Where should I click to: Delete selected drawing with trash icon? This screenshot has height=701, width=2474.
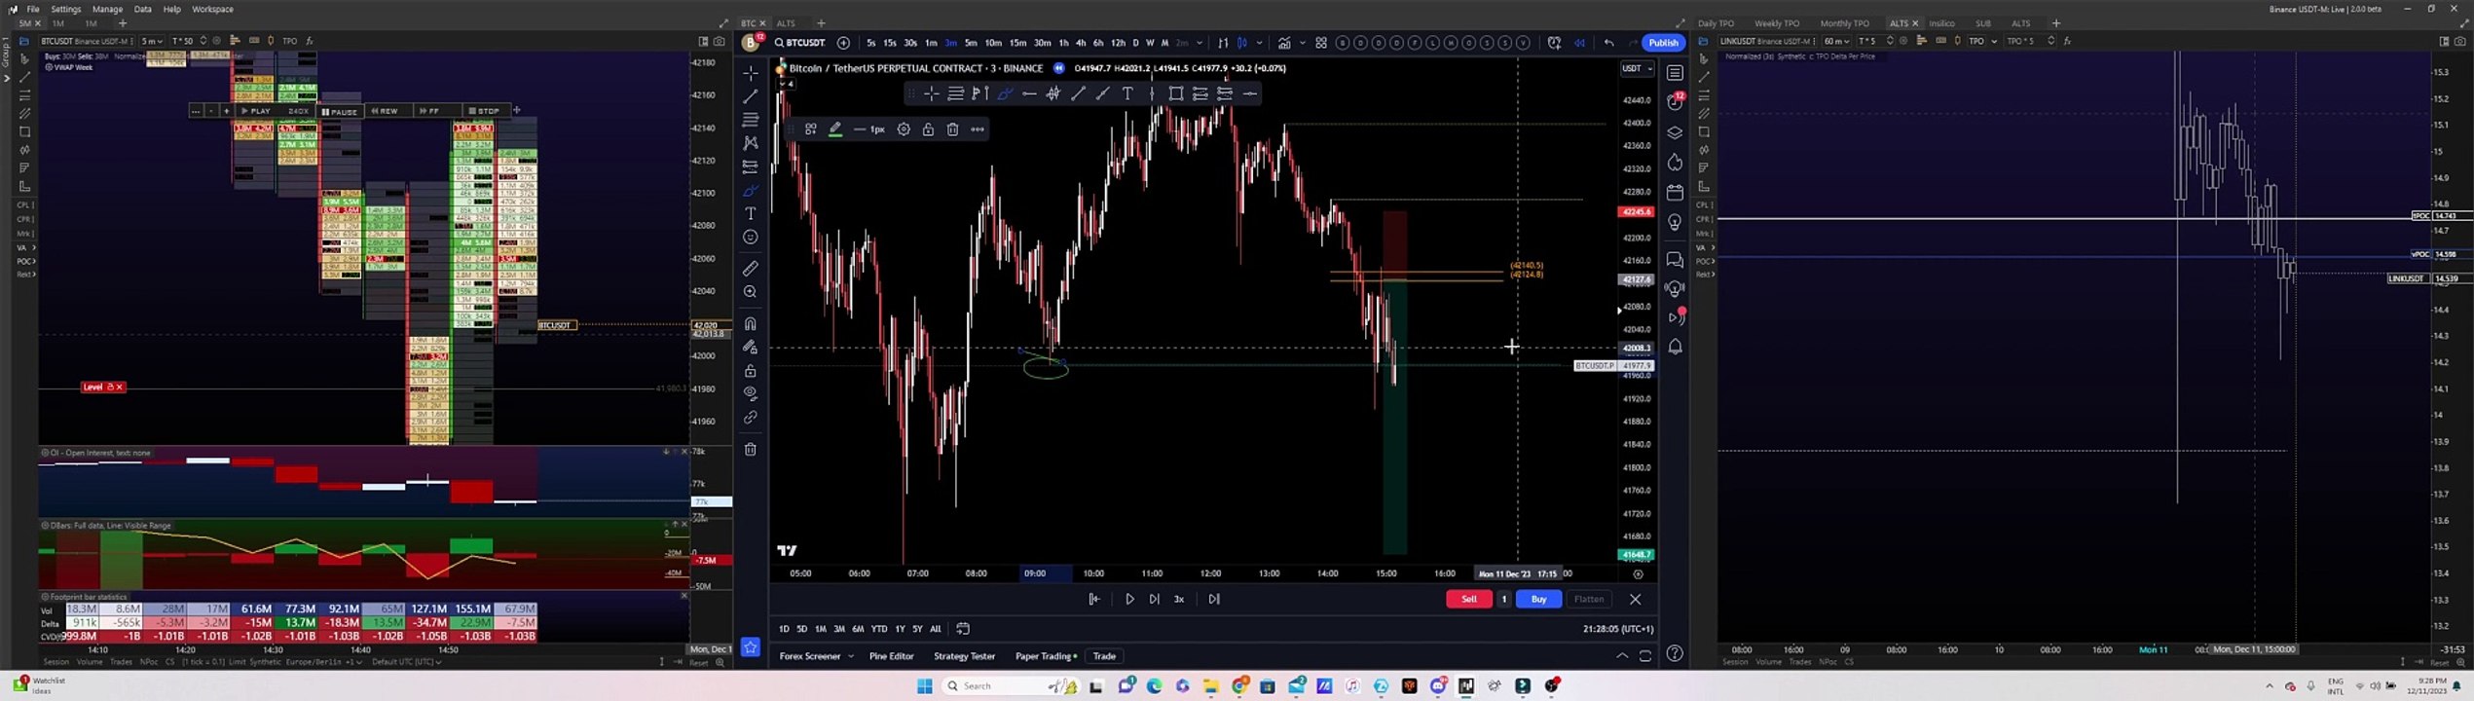point(952,129)
